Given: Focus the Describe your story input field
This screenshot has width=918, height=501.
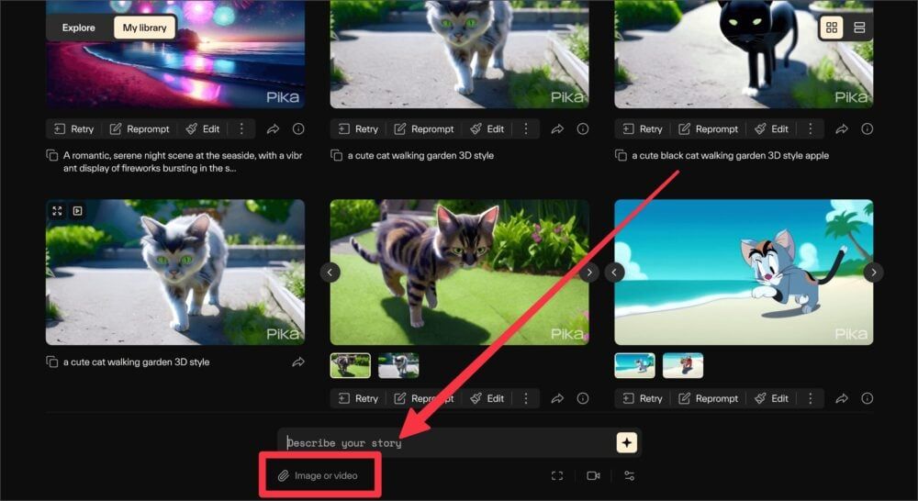Looking at the screenshot, I should pos(445,443).
